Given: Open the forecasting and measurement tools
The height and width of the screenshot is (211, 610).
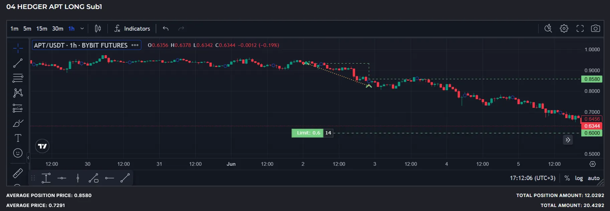Looking at the screenshot, I should pyautogui.click(x=18, y=108).
